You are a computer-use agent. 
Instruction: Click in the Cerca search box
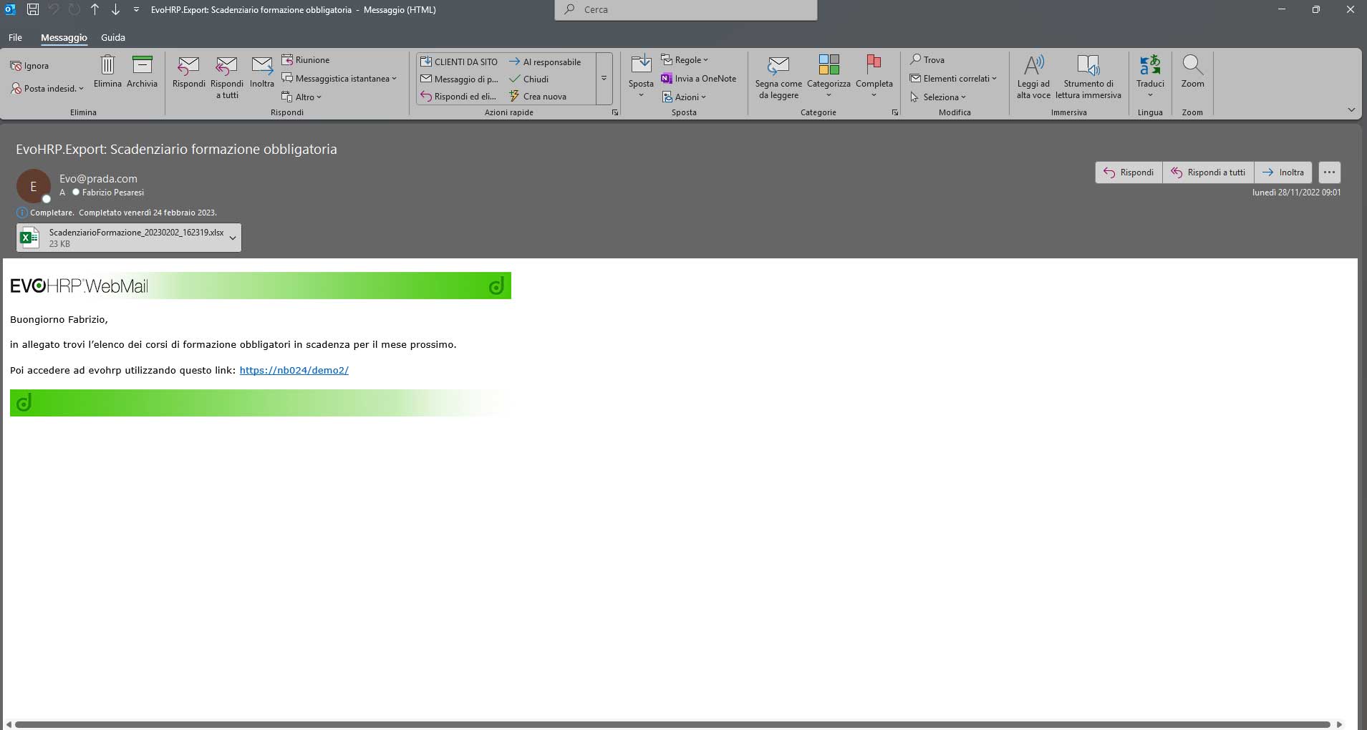pyautogui.click(x=685, y=10)
